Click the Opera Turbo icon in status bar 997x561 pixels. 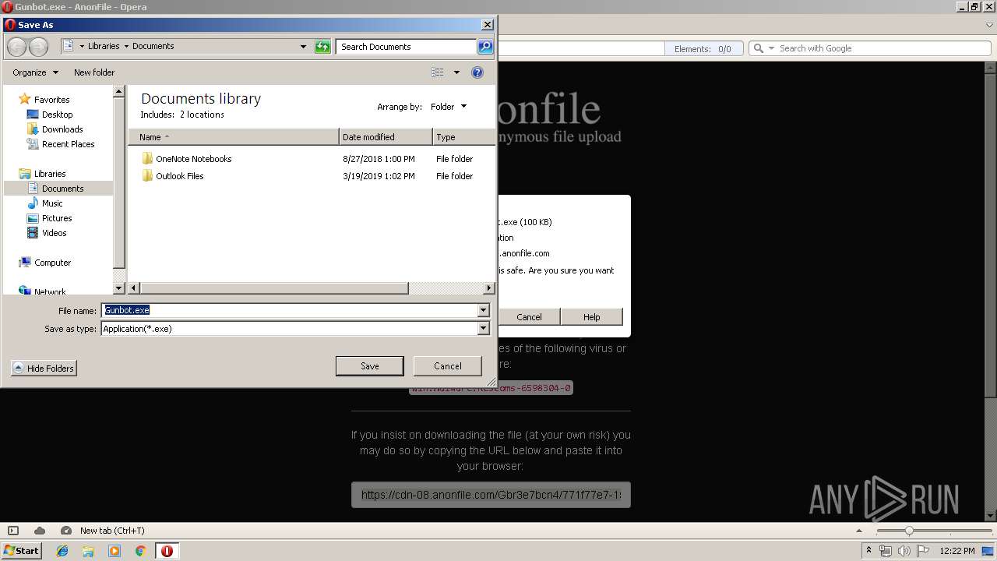click(66, 531)
